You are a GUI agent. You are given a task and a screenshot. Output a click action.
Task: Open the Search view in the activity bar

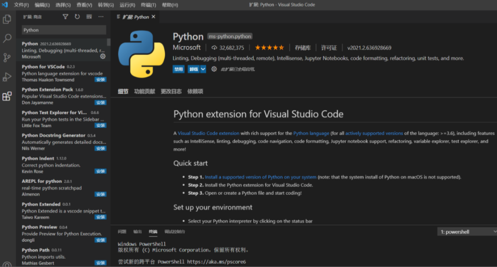click(7, 38)
